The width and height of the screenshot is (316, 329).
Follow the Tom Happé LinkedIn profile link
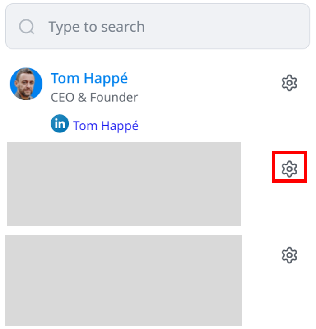[x=106, y=126]
